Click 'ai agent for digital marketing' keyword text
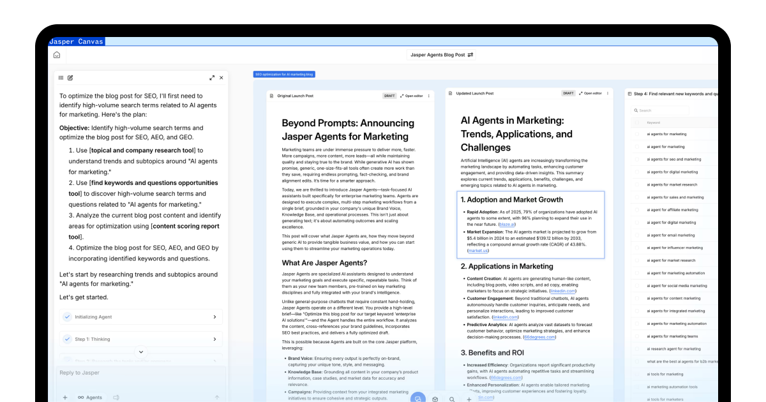The height and width of the screenshot is (402, 766). click(x=672, y=223)
